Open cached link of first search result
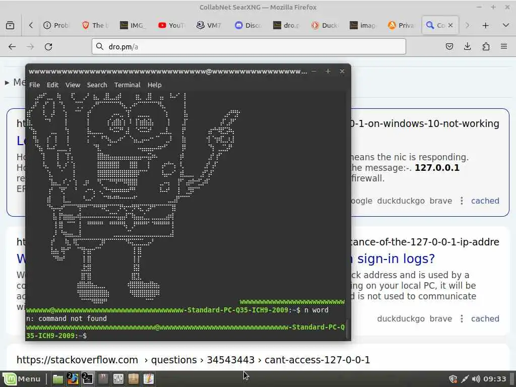This screenshot has height=387, width=516. click(485, 201)
